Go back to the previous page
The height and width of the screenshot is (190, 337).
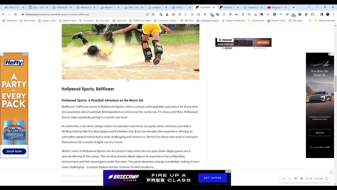(x=3, y=14)
